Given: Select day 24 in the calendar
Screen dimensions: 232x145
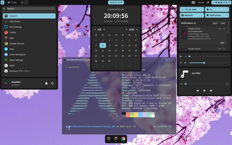Looking at the screenshot, I should 116,56.
